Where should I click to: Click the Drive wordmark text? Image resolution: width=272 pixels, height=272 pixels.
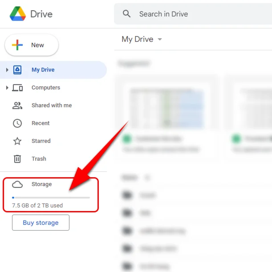click(x=41, y=14)
